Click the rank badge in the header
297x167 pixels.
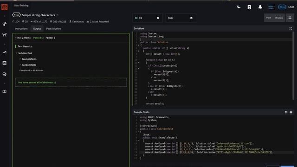[x=282, y=7]
